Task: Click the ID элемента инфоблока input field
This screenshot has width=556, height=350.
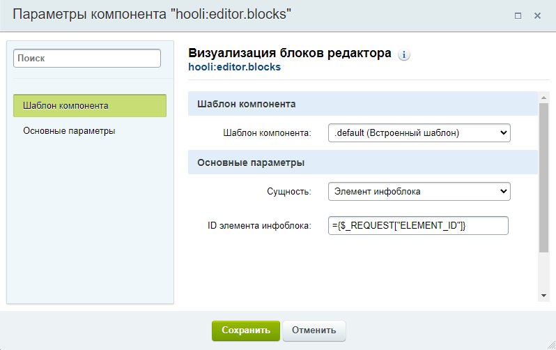Action: click(418, 226)
